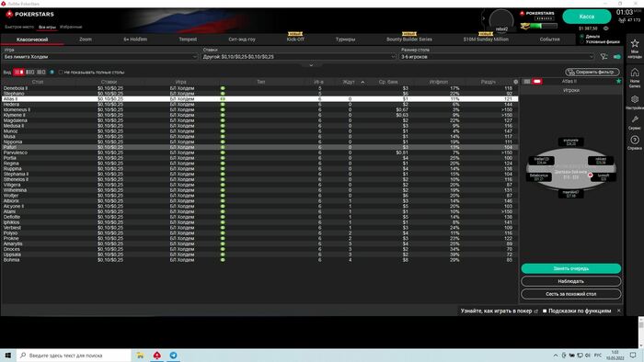Expand the account panel arrow near avatar
This screenshot has height=362, width=644.
coord(483,18)
